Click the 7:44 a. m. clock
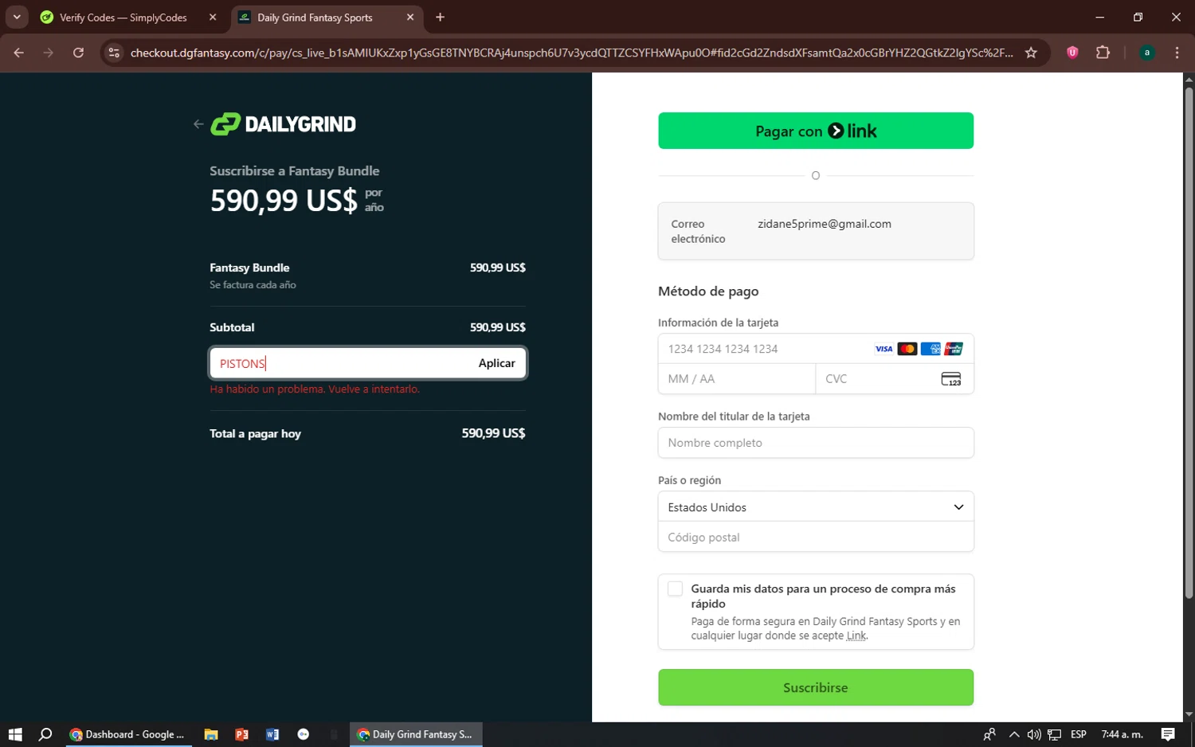This screenshot has width=1195, height=747. point(1122,734)
